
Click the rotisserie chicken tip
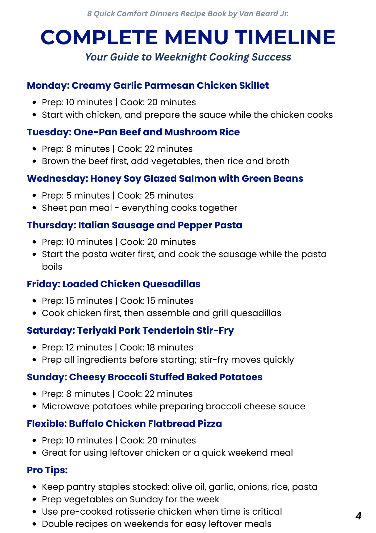[162, 512]
